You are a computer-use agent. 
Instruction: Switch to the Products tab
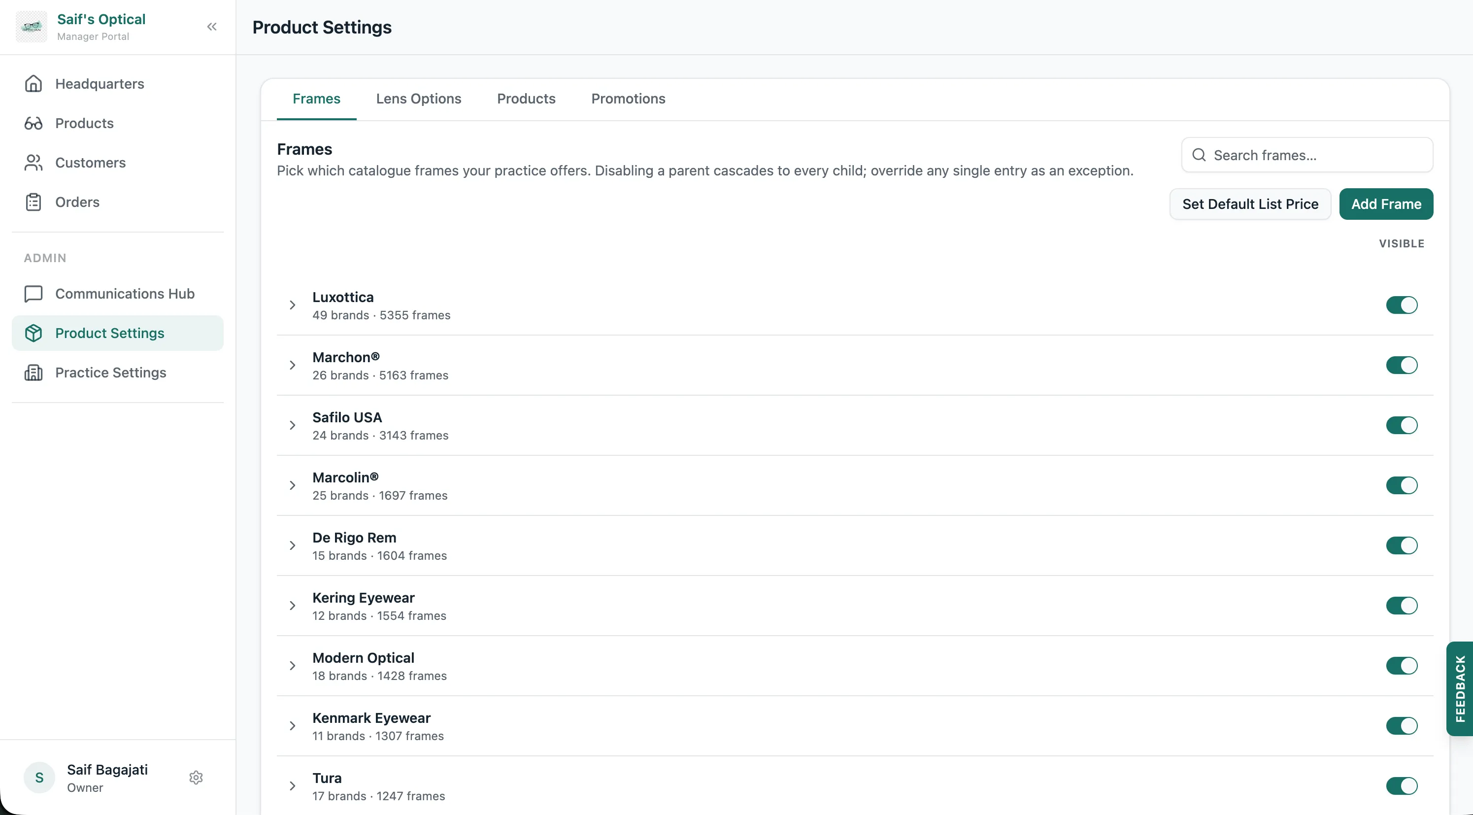tap(526, 99)
